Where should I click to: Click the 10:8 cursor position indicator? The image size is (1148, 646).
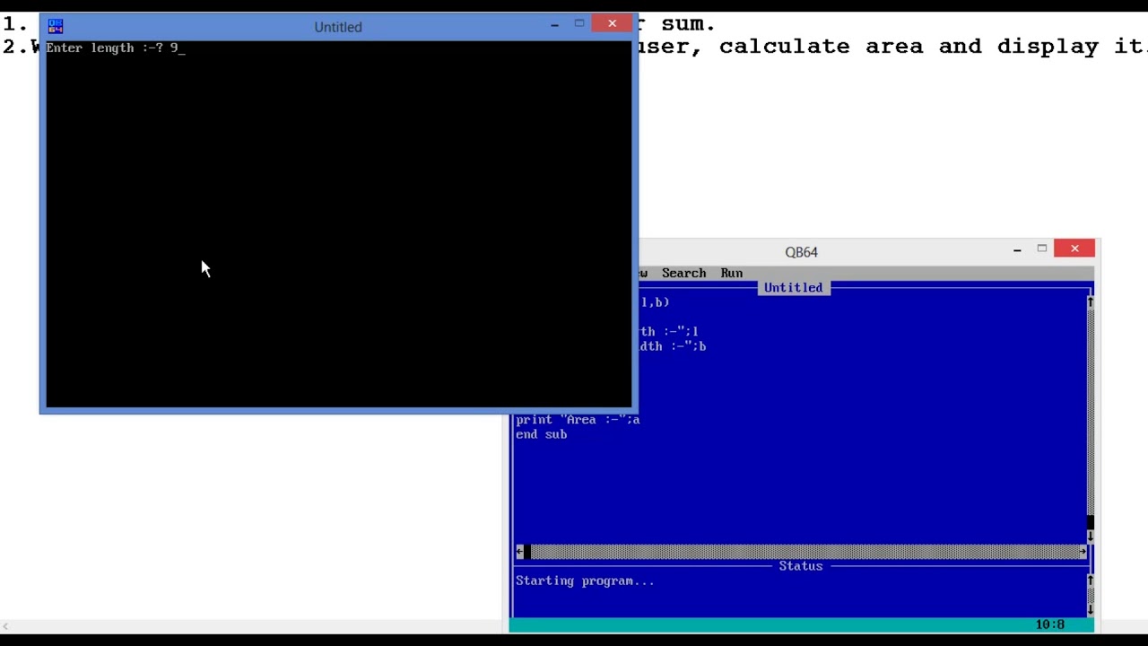pos(1049,624)
